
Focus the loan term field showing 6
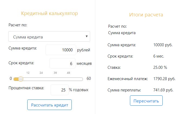coord(63,64)
